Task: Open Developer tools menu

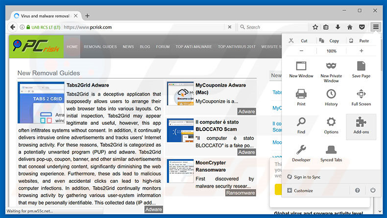Action: pyautogui.click(x=301, y=153)
